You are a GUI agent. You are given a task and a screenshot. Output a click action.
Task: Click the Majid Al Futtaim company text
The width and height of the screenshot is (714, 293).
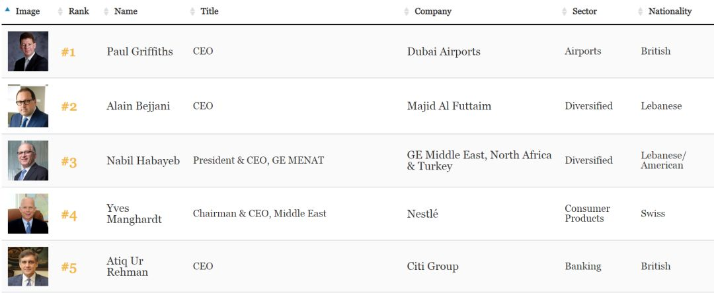pyautogui.click(x=449, y=106)
